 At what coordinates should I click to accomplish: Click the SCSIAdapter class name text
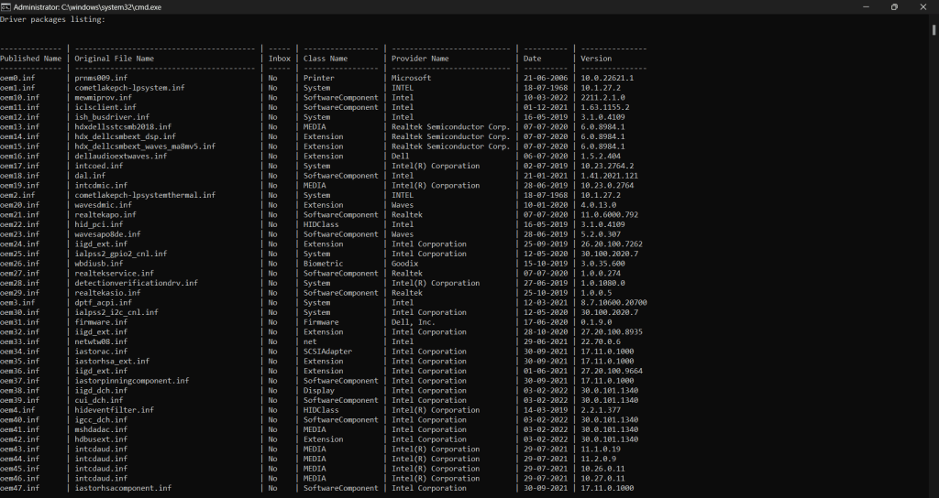click(x=327, y=352)
